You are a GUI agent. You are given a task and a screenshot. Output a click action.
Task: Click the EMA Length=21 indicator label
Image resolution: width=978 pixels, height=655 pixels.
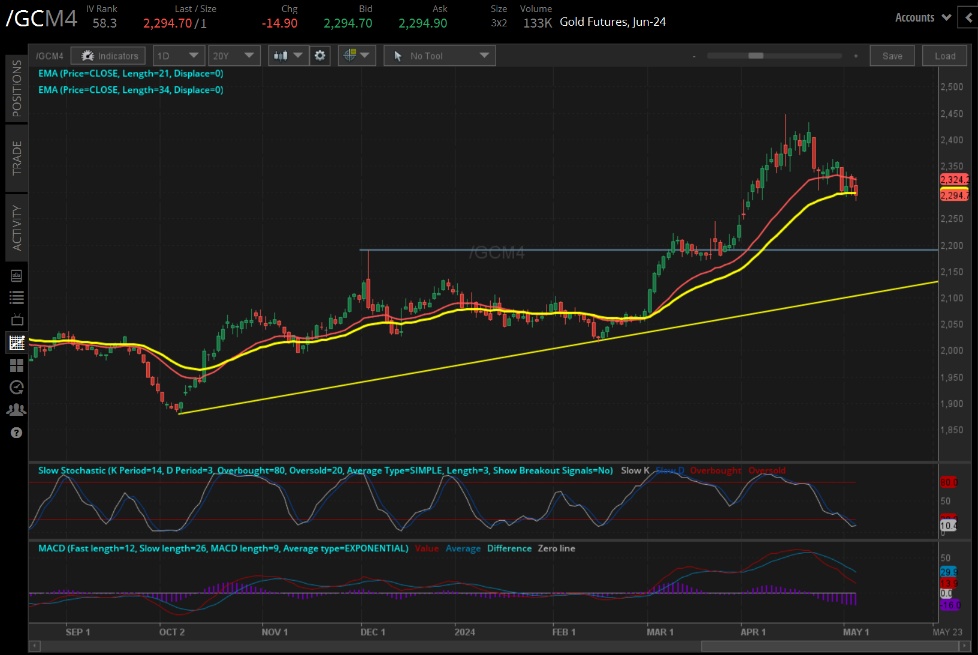131,73
